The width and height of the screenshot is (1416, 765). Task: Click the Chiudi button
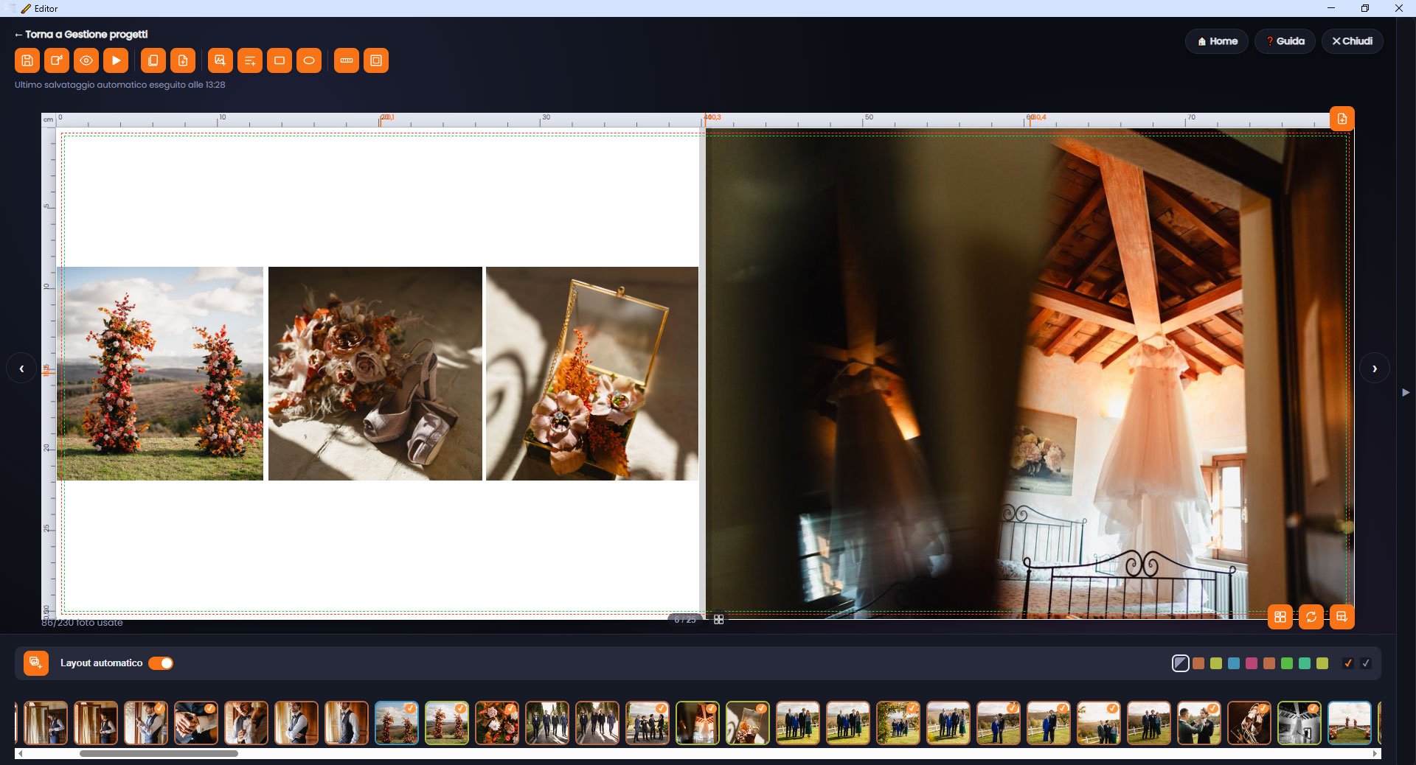1352,41
